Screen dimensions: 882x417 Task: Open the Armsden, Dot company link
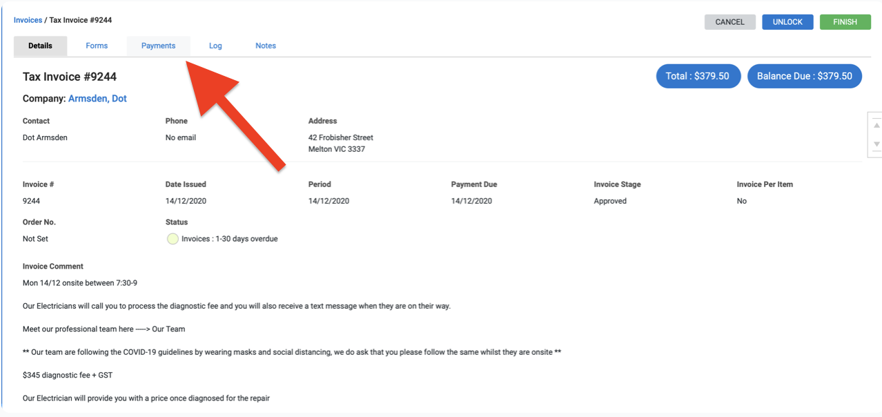click(x=97, y=99)
